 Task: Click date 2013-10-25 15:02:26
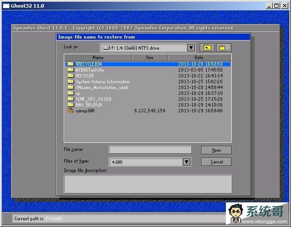click(x=200, y=81)
